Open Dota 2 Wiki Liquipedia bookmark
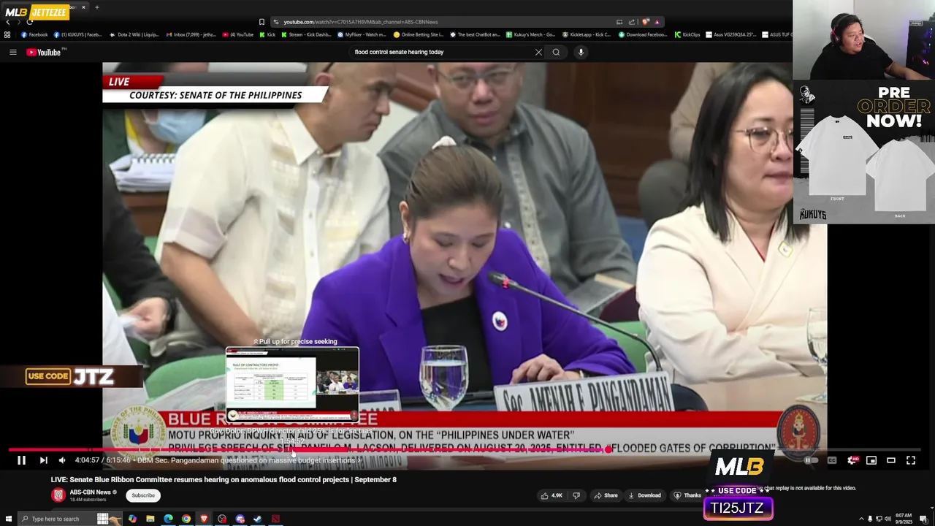935x526 pixels. tap(134, 34)
